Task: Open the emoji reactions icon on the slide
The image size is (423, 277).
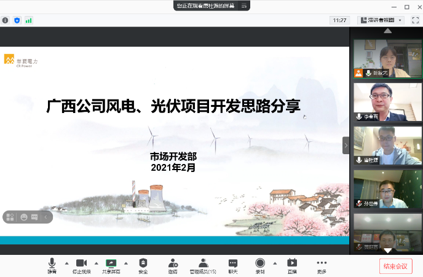Action: pos(24,217)
